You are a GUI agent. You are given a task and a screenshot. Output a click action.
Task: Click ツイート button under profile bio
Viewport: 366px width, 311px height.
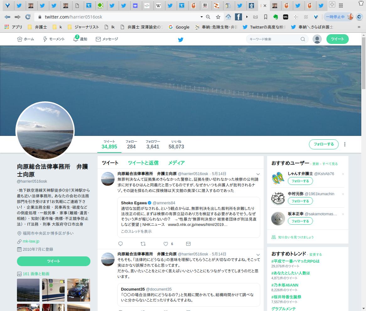(53, 261)
